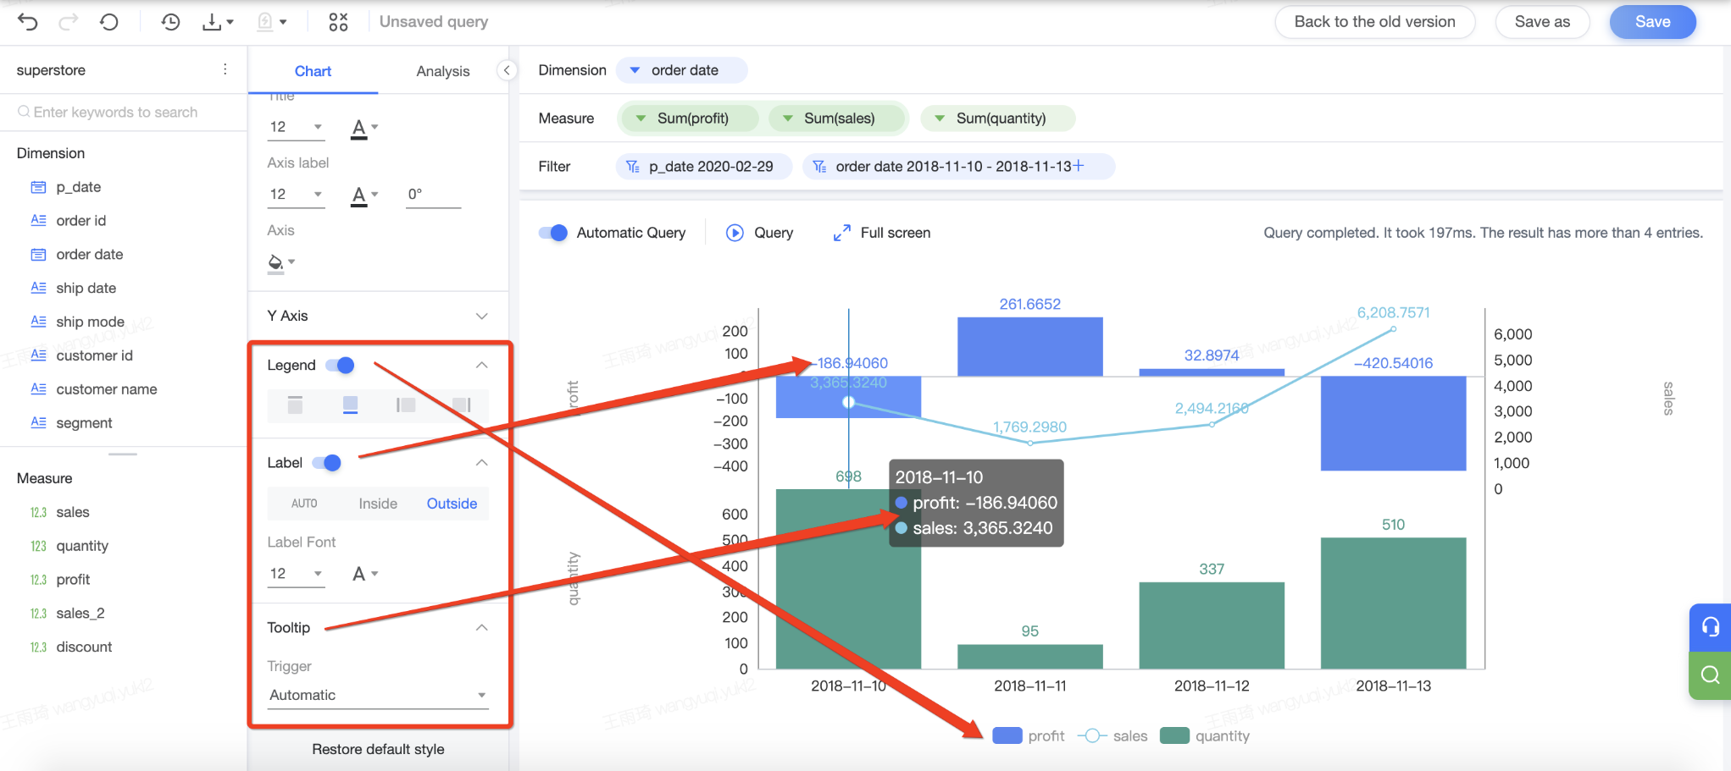This screenshot has height=771, width=1731.
Task: Select the segment dimension
Action: pos(84,423)
